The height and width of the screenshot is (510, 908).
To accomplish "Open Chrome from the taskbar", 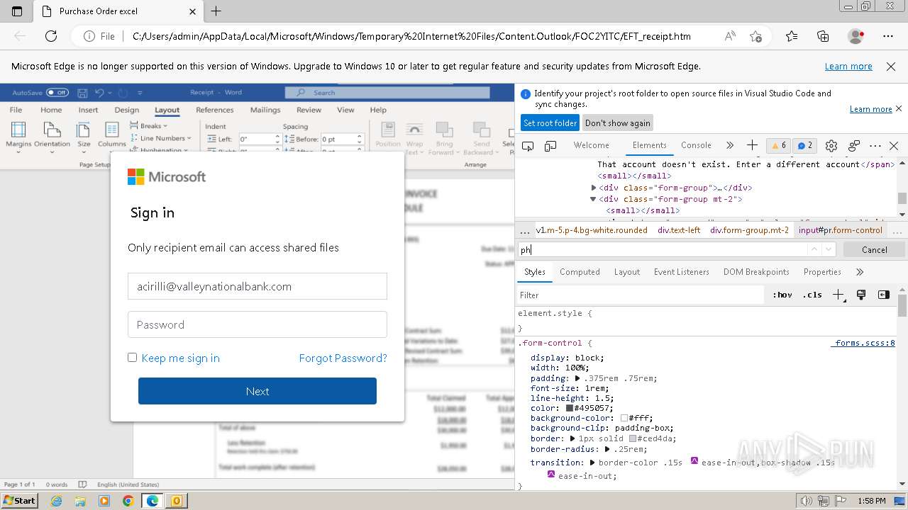I will (x=128, y=501).
